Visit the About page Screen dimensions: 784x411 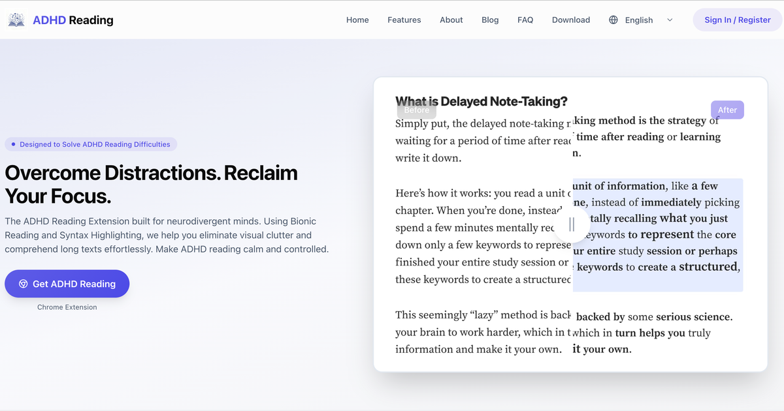click(451, 20)
